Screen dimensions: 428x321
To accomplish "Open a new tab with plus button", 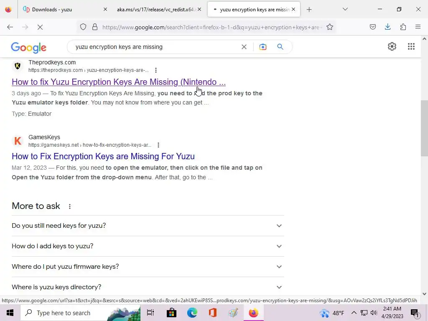I will (x=309, y=10).
